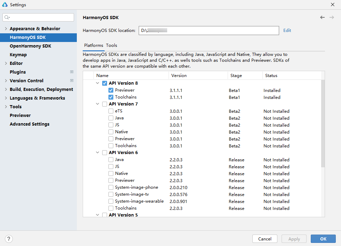The width and height of the screenshot is (341, 246).
Task: Check the API Version 7 checkbox
Action: click(105, 104)
